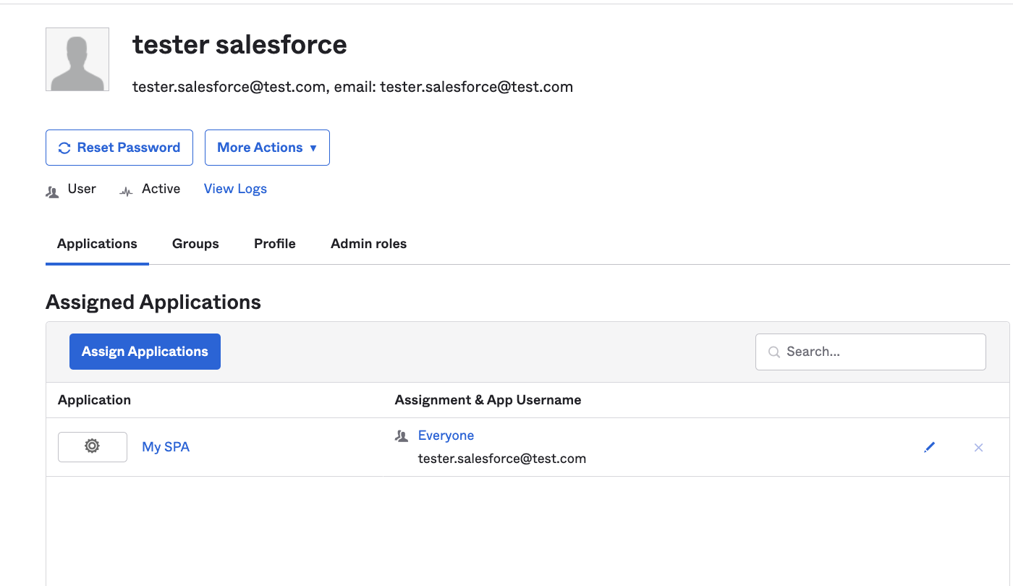Open the Admin roles tab
1013x586 pixels.
point(368,244)
